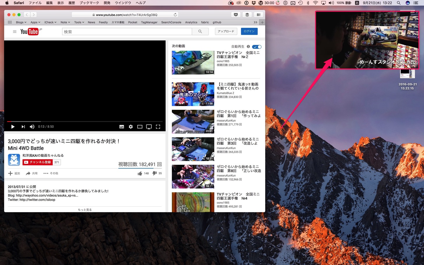Image resolution: width=424 pixels, height=265 pixels.
Task: Show Top Sites grid icon
Action: [10, 22]
